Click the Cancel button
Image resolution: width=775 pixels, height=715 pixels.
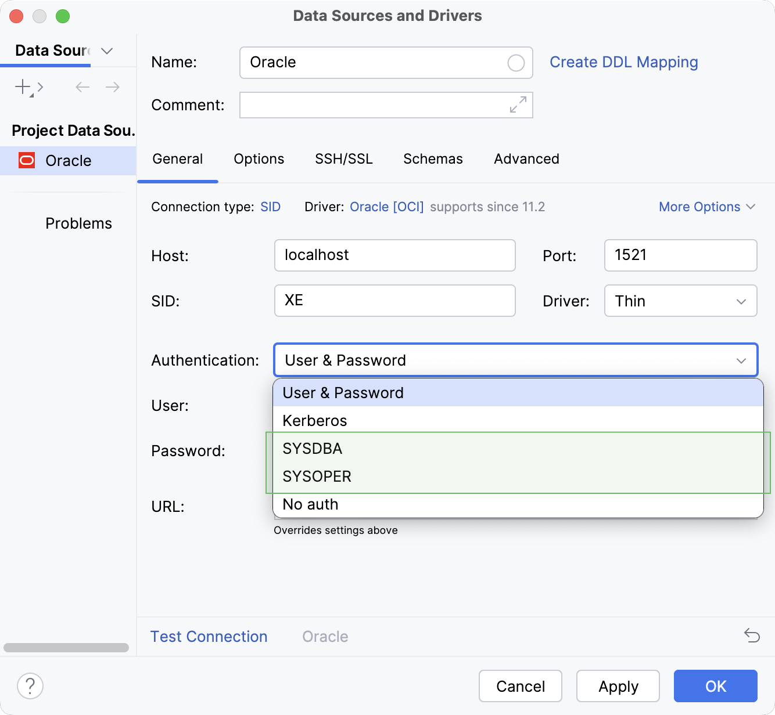click(521, 686)
